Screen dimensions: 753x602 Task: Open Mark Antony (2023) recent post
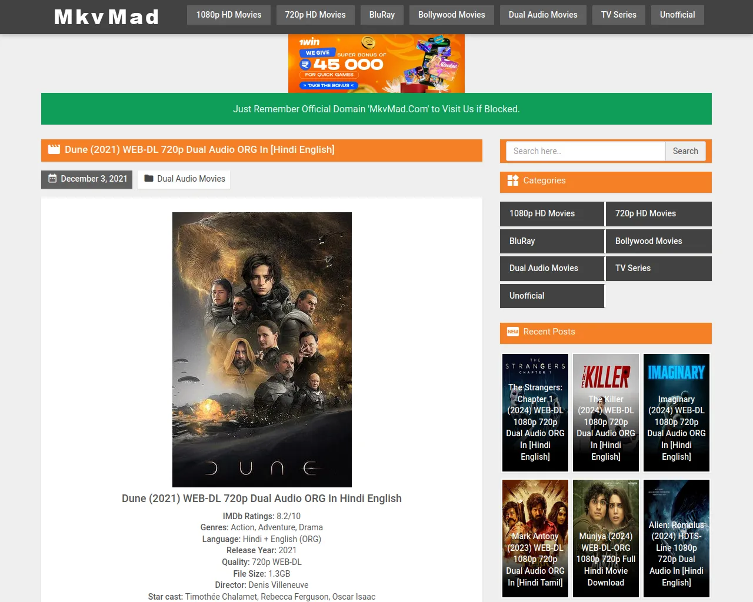click(535, 539)
